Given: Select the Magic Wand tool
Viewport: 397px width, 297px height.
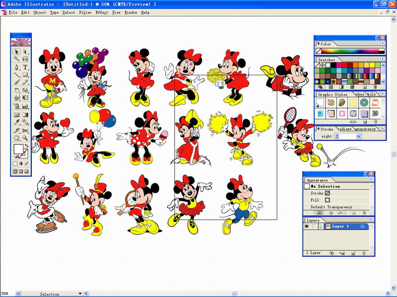Looking at the screenshot, I should (x=17, y=59).
